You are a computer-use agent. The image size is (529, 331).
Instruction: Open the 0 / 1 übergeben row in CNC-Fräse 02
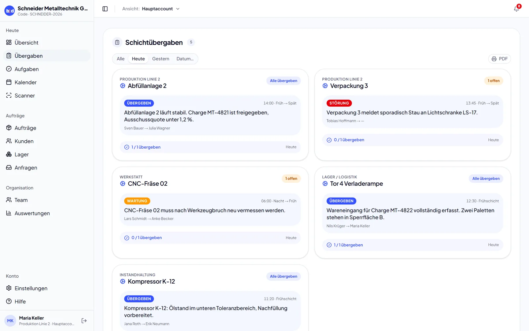click(210, 238)
